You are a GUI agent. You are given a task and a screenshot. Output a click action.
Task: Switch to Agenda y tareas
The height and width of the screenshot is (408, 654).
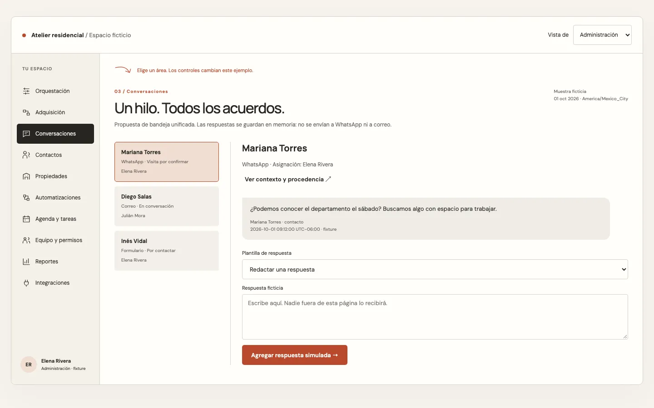click(55, 219)
